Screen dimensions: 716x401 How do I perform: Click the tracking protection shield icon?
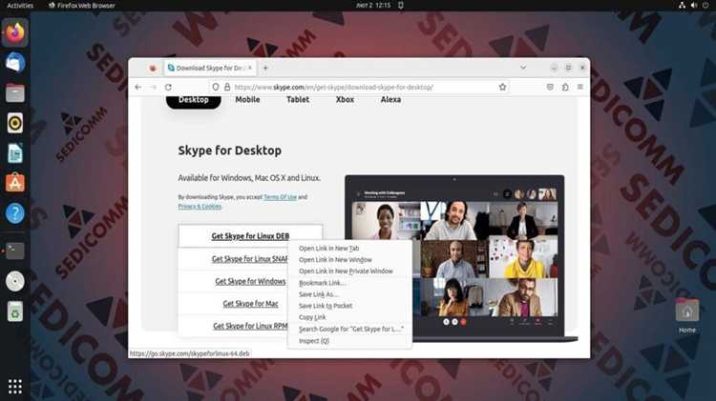coord(216,87)
